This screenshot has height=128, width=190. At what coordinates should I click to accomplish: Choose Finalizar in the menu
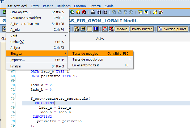[x=37, y=66]
